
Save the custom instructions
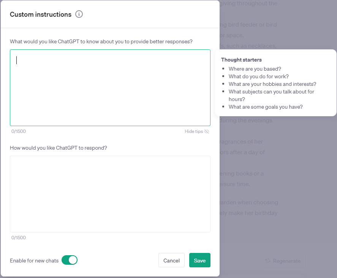coord(199,260)
